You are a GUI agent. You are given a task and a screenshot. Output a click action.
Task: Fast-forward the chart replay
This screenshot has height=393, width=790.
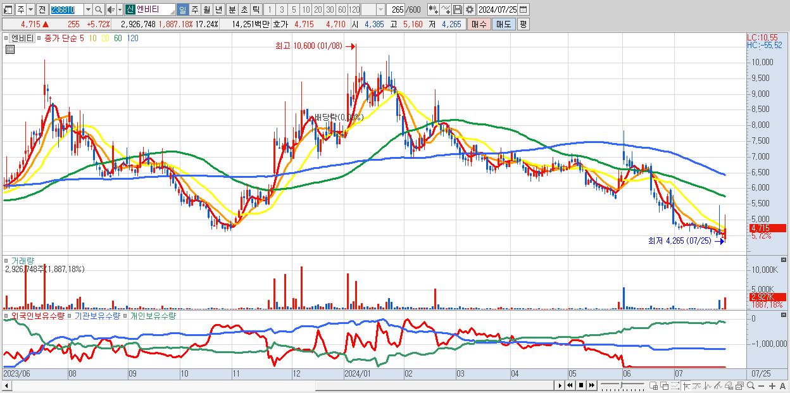pyautogui.click(x=591, y=385)
